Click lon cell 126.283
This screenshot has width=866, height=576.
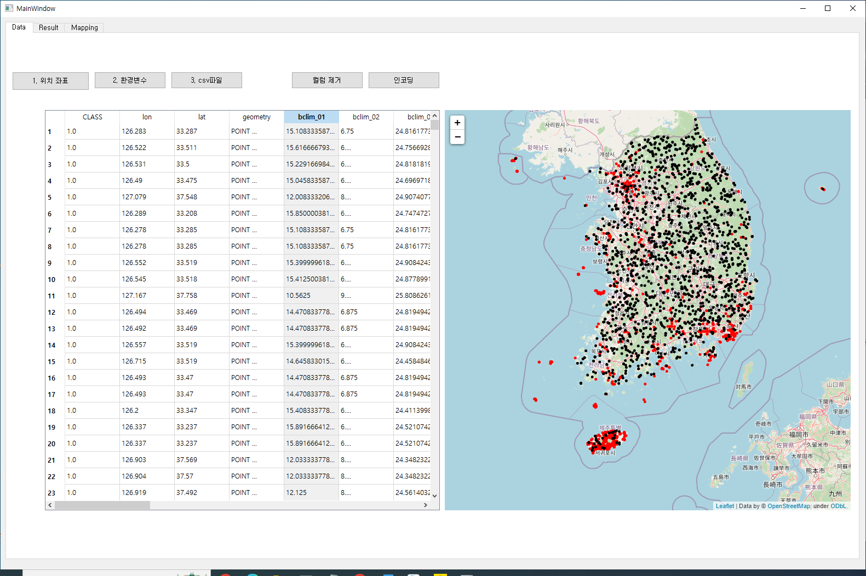pos(147,131)
